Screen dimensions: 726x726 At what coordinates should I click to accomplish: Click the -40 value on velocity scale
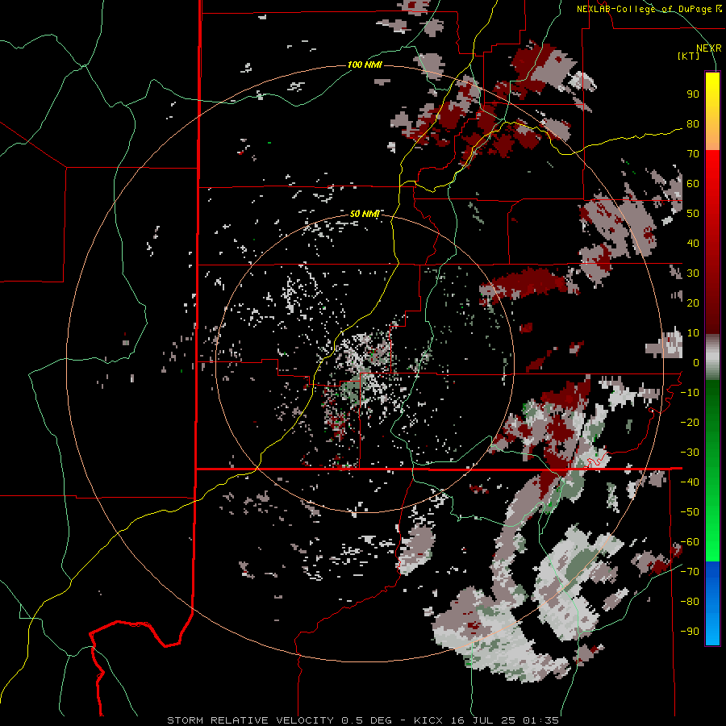click(x=690, y=482)
